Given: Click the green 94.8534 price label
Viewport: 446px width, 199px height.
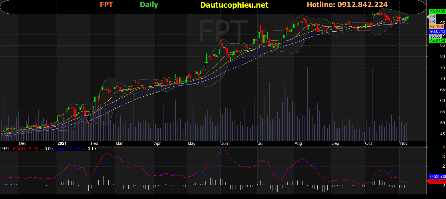Looking at the screenshot, I should point(437,41).
